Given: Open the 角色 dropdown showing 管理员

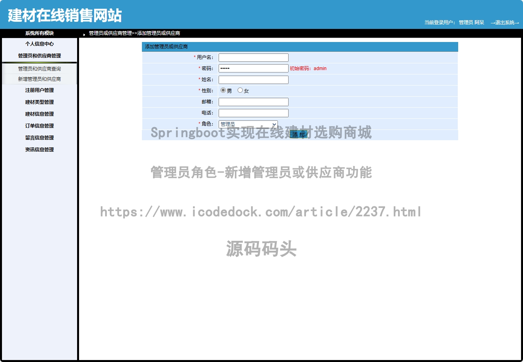Looking at the screenshot, I should (x=248, y=124).
